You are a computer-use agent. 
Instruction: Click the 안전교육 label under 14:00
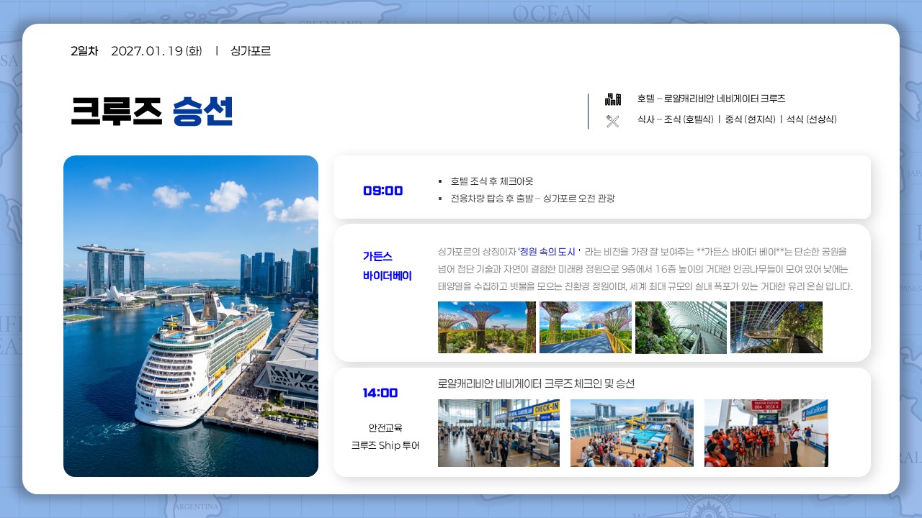[x=385, y=427]
